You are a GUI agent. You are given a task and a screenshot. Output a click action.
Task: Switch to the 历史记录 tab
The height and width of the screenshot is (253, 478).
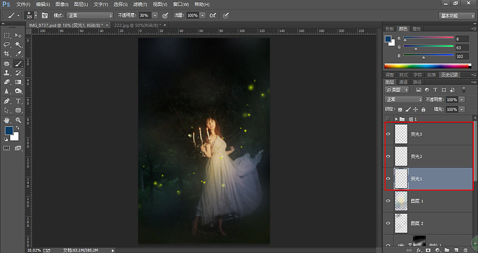click(449, 75)
